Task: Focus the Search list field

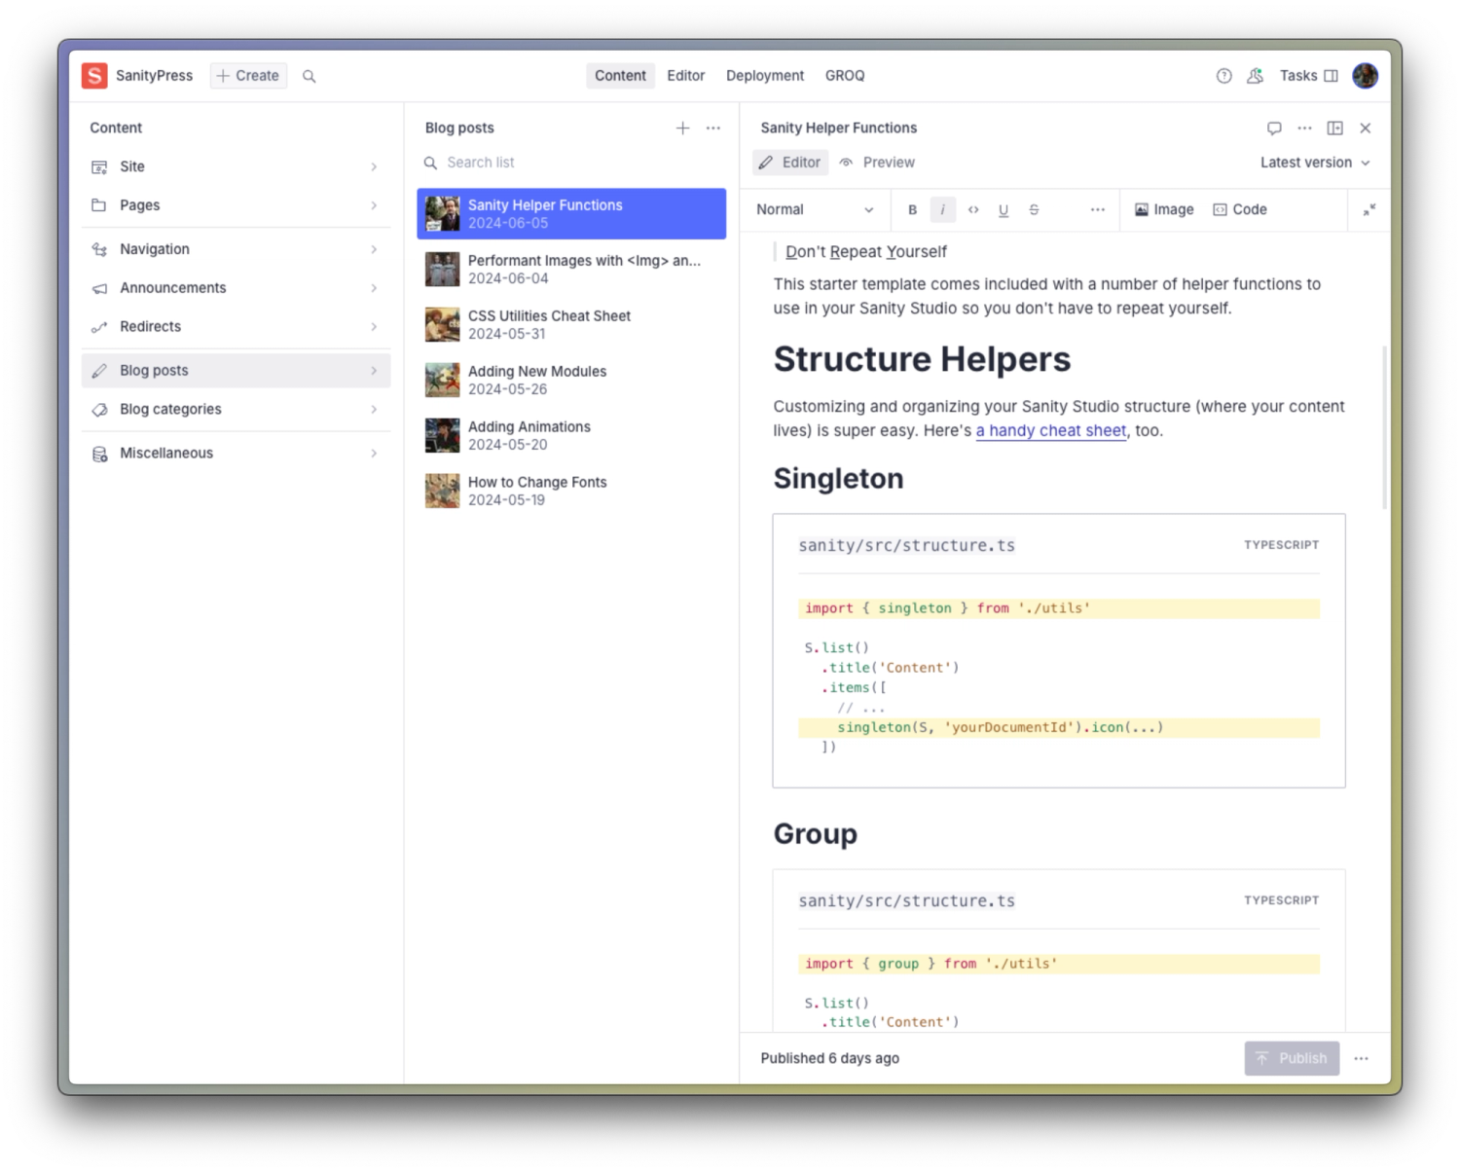Action: (571, 163)
